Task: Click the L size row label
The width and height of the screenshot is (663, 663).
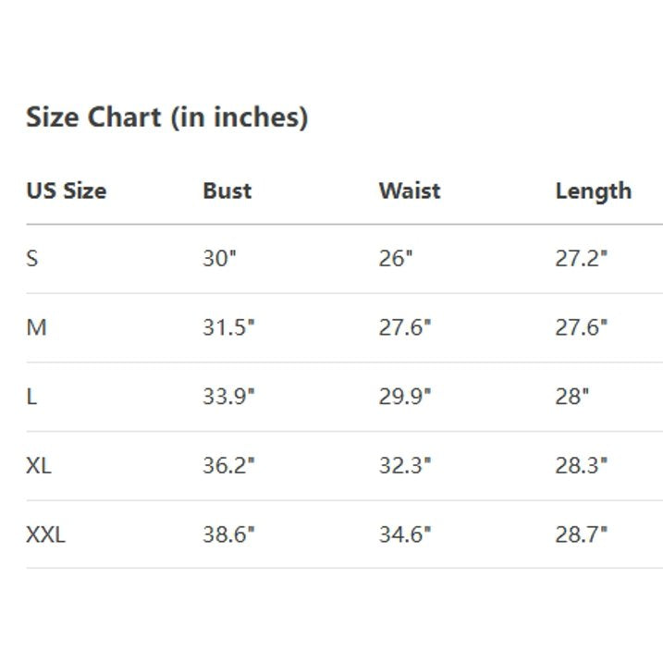Action: [x=31, y=397]
